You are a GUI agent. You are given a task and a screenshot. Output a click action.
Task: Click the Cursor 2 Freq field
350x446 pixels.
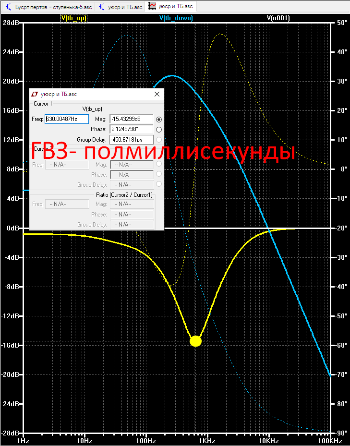tap(67, 165)
